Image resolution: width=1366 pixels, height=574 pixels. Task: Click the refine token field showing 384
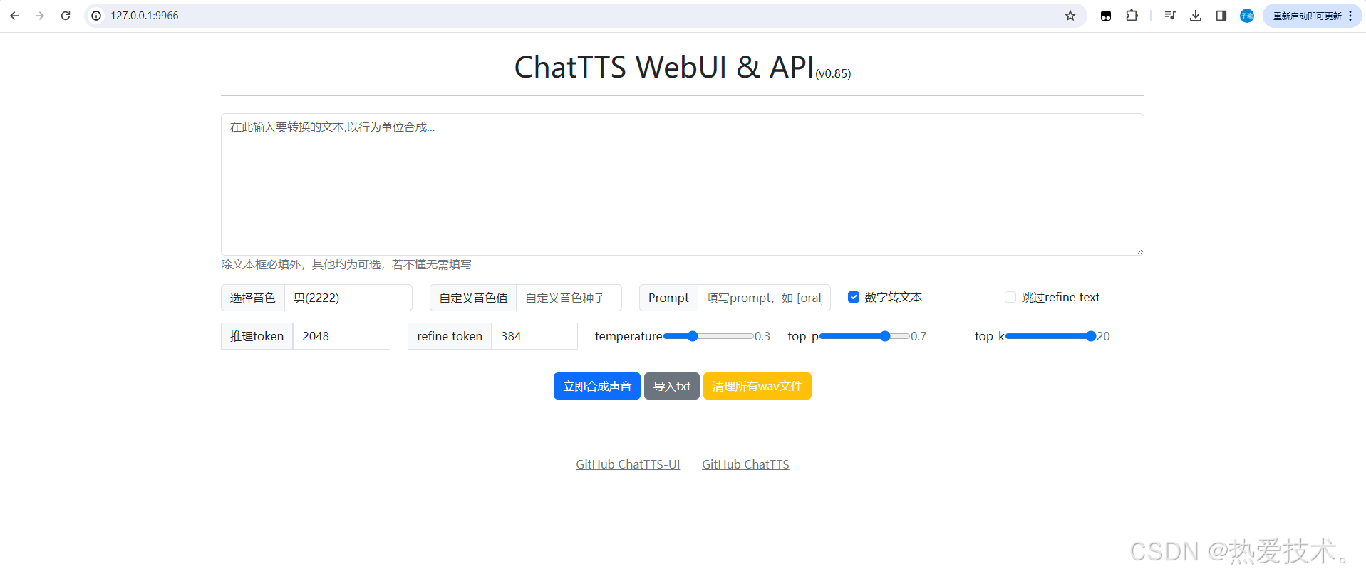[534, 336]
